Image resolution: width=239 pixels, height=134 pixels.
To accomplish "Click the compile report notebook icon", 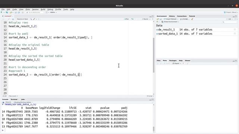I will (x=38, y=19).
